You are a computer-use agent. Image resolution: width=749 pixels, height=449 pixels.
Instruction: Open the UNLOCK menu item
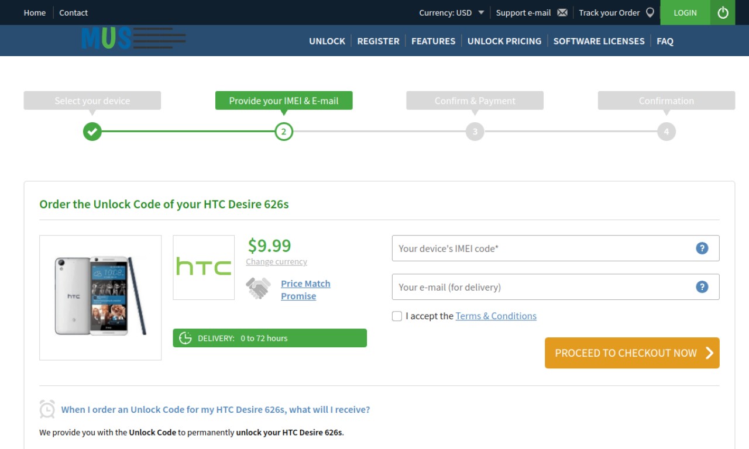(327, 41)
